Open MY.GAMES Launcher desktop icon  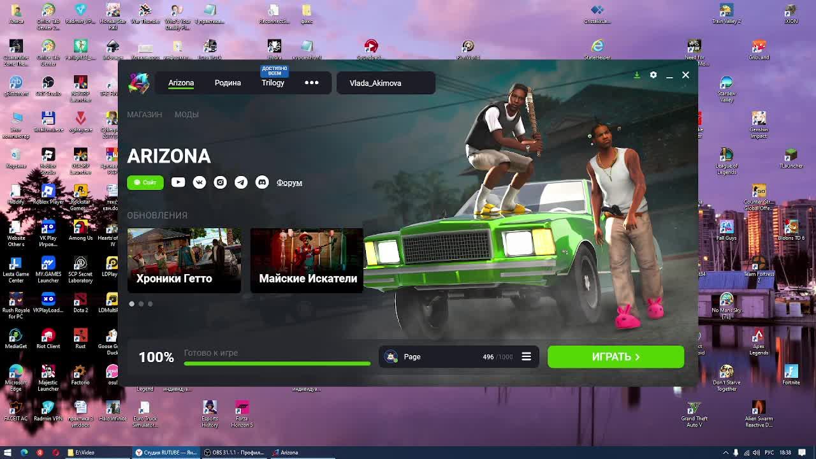click(x=48, y=270)
